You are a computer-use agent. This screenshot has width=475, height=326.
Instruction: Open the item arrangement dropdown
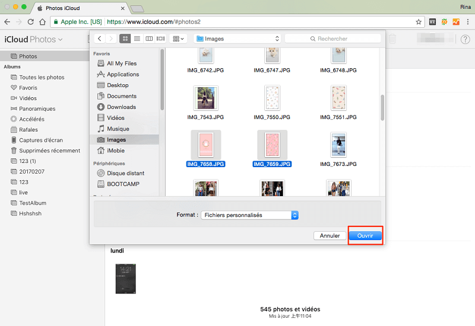178,39
